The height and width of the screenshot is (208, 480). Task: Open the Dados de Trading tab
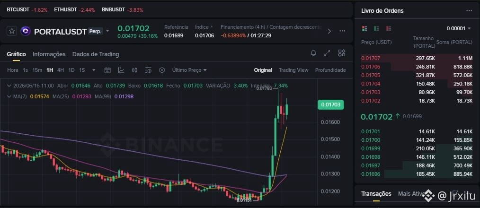[x=96, y=54]
